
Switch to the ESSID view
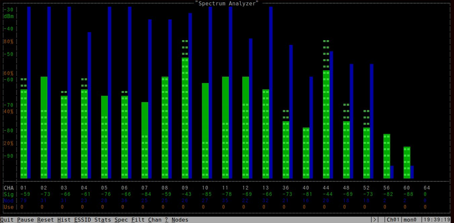point(82,220)
